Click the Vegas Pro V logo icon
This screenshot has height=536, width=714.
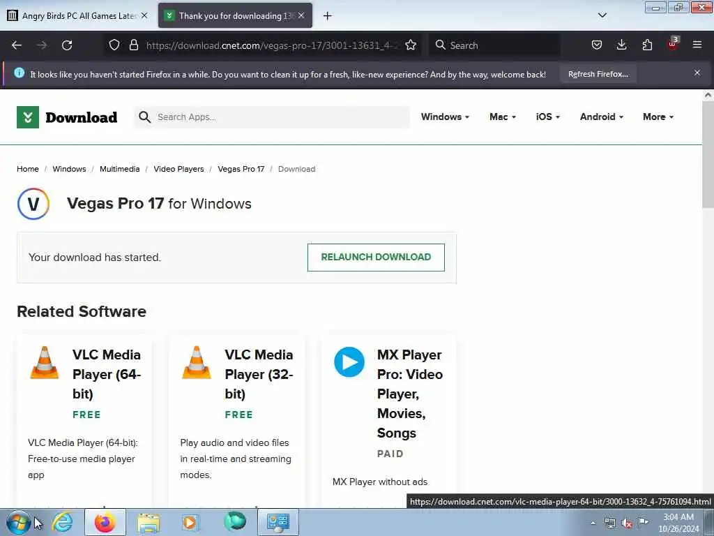click(33, 204)
